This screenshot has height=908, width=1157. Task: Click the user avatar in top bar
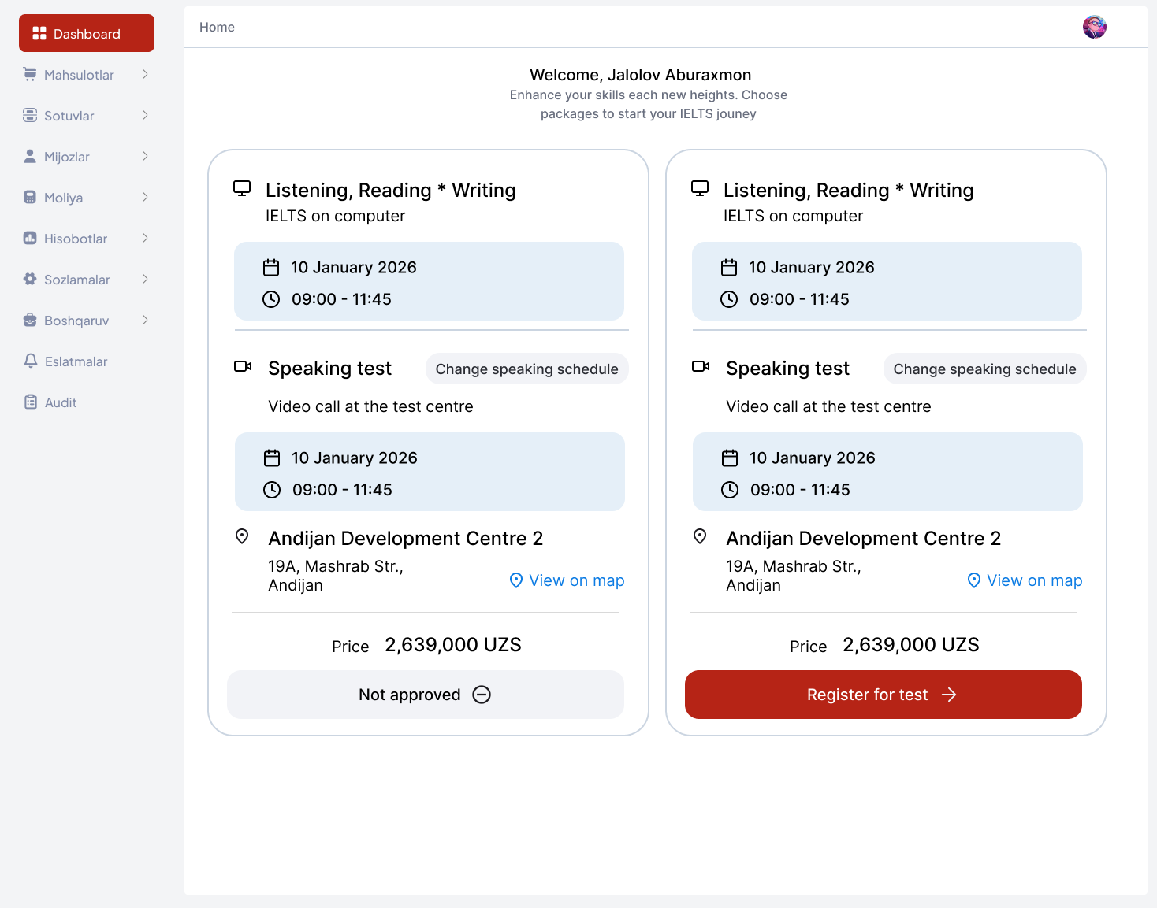[1094, 27]
